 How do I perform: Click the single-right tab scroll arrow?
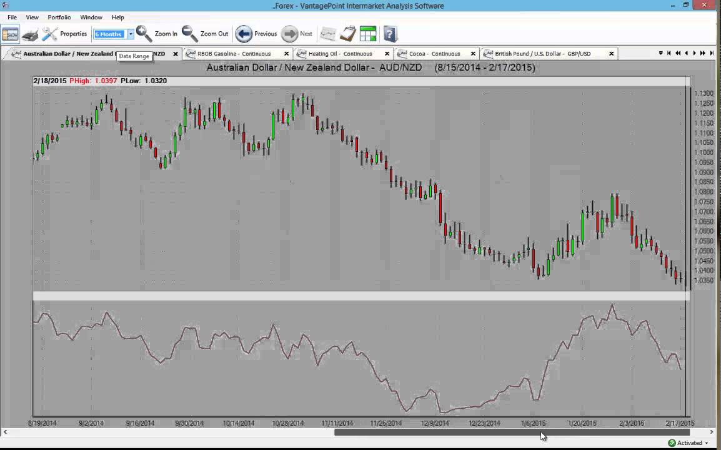pyautogui.click(x=694, y=53)
